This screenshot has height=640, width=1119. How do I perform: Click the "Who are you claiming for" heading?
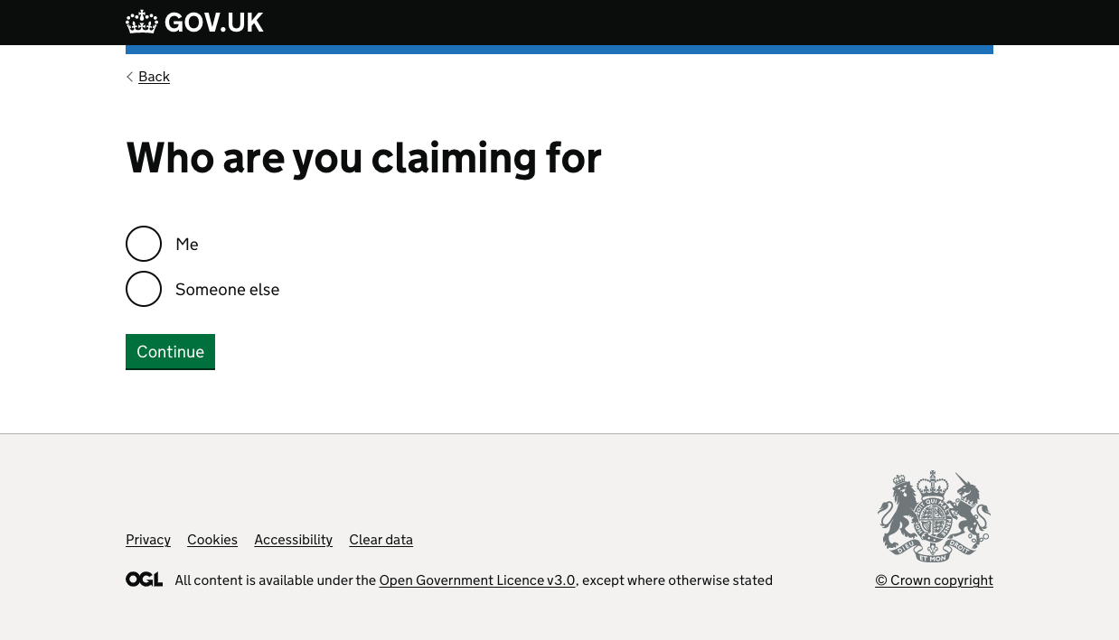pos(363,158)
